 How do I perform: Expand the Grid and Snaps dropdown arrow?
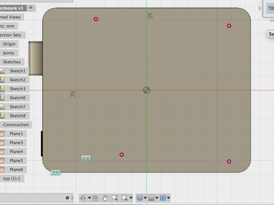click(157, 198)
